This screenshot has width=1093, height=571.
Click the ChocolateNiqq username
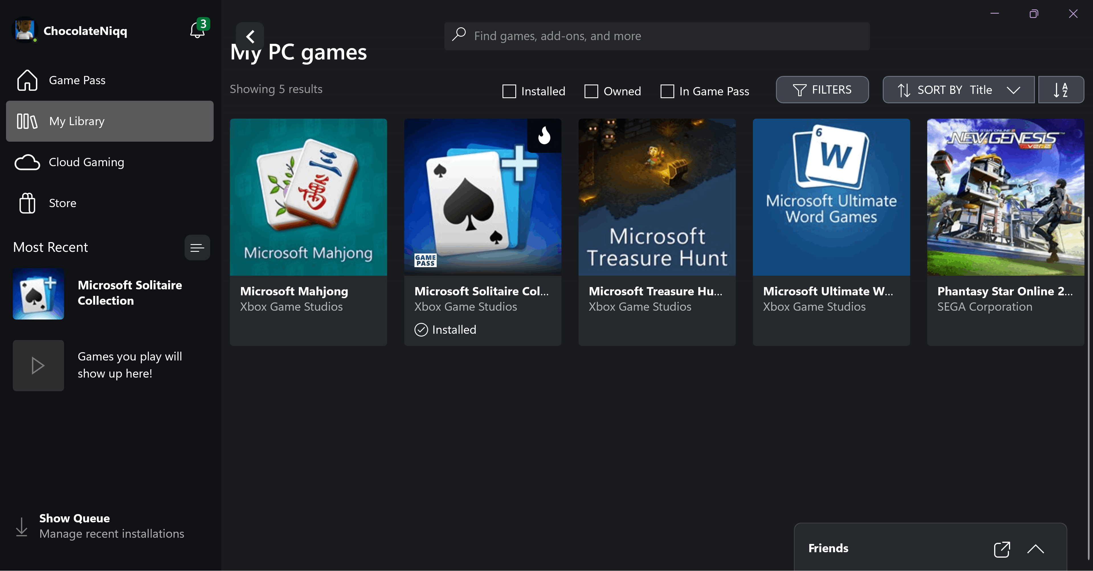(85, 31)
